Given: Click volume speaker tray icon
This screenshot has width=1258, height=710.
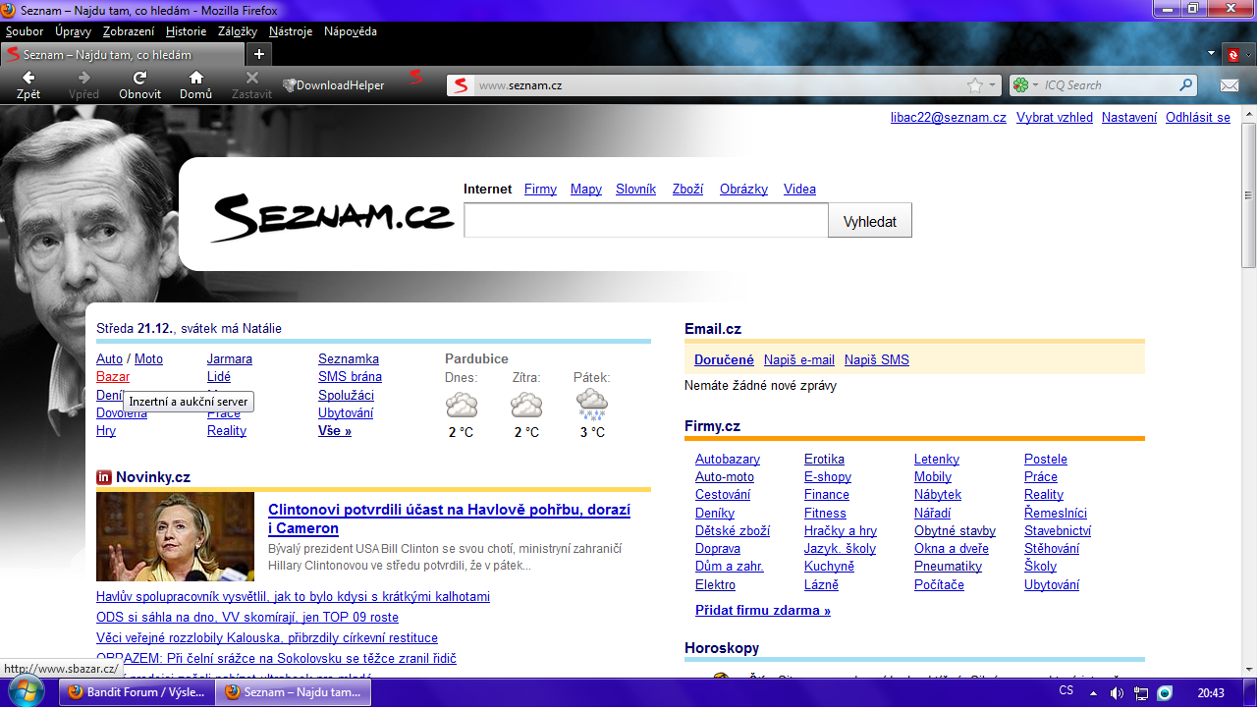Looking at the screenshot, I should point(1117,693).
